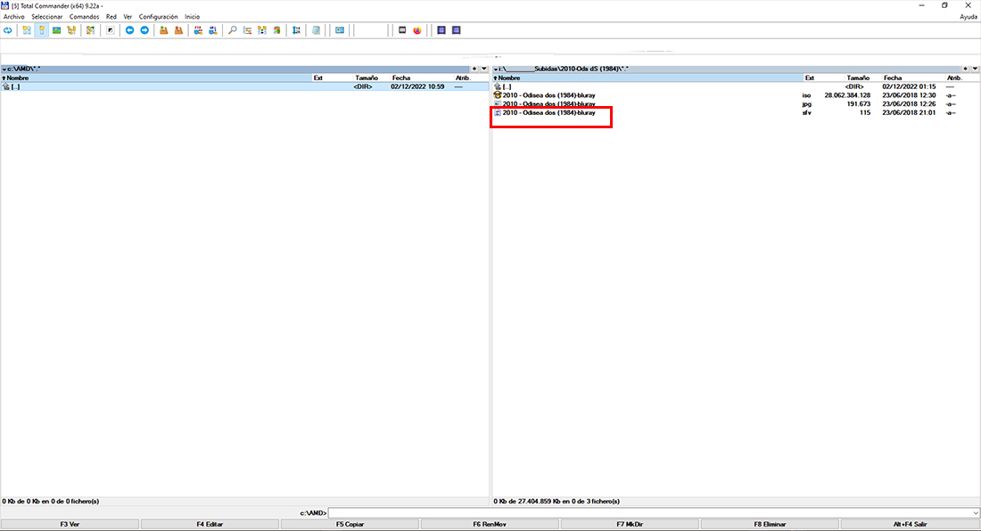Select the jpg file 2010 - Odisea dos
The image size is (981, 531).
(736, 104)
